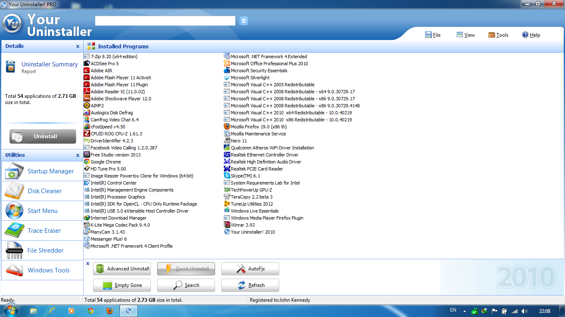The image size is (565, 317).
Task: Open the View menu
Action: (466, 35)
